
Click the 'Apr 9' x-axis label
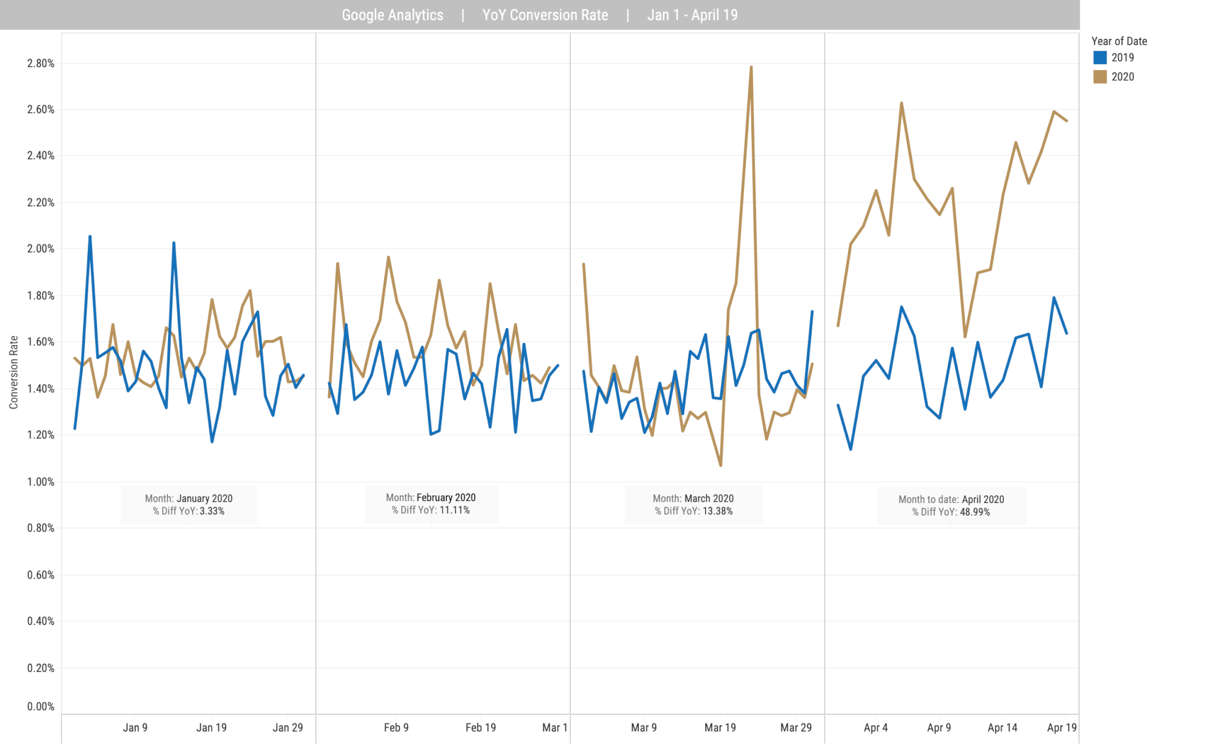(x=939, y=728)
